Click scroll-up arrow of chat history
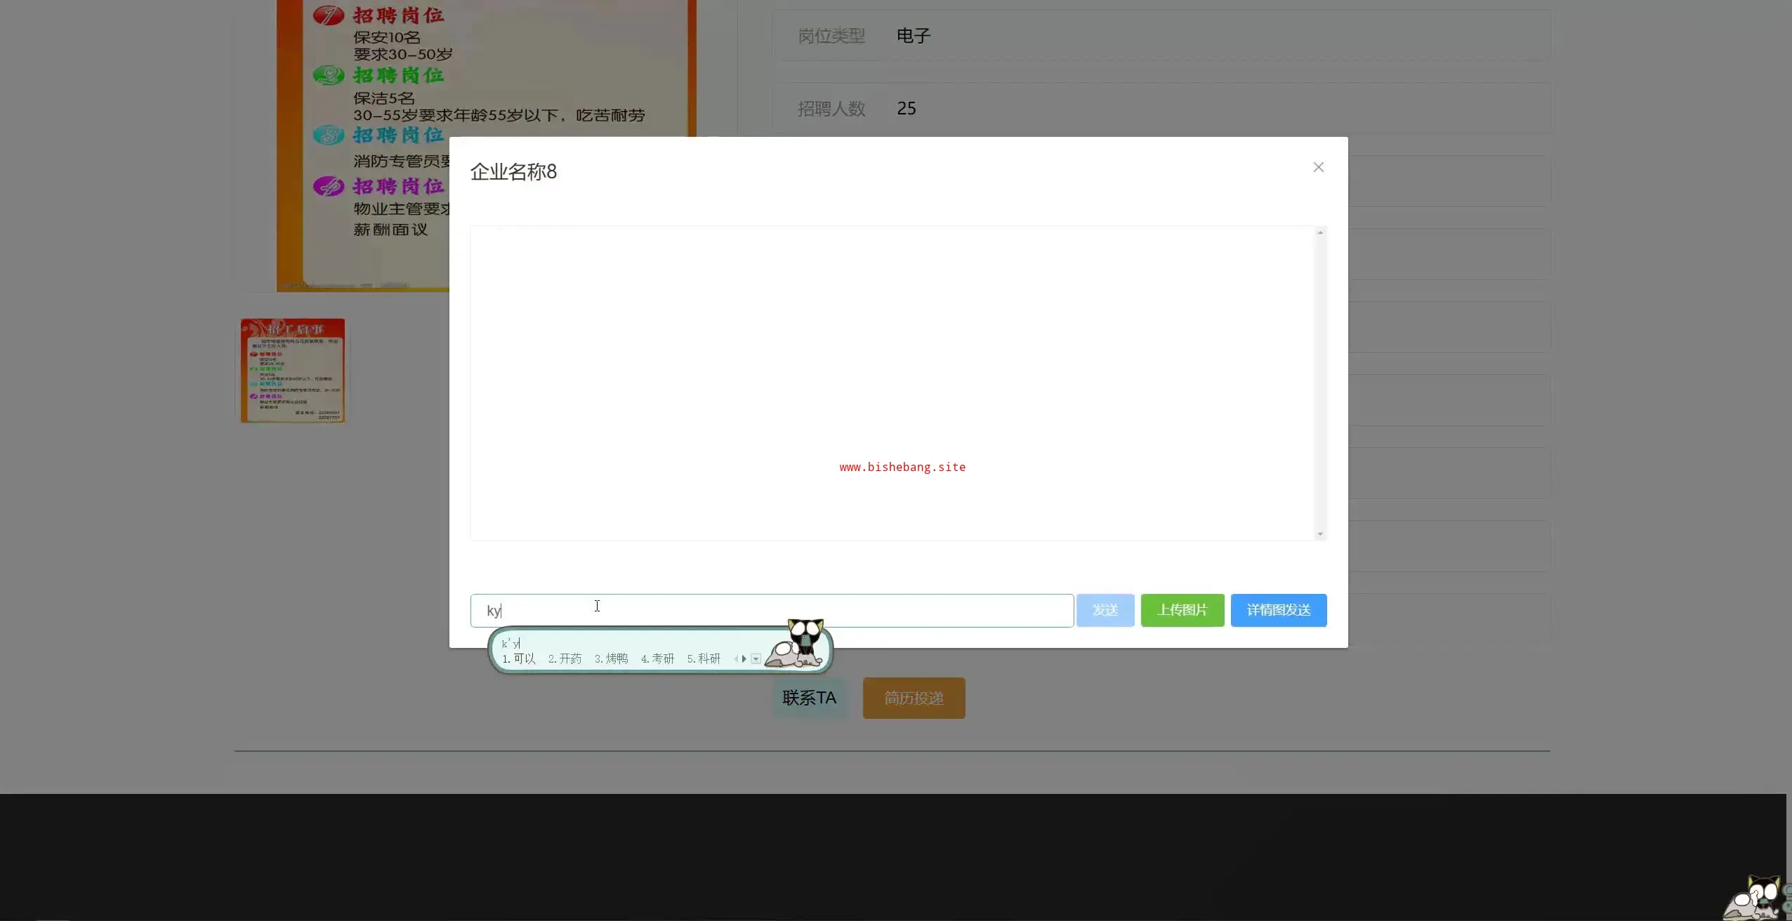 pos(1320,232)
